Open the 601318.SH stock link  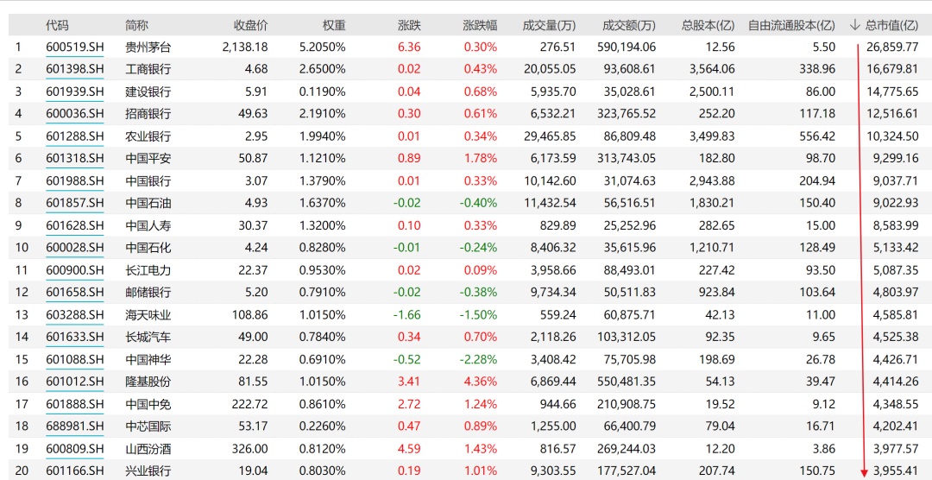click(74, 159)
